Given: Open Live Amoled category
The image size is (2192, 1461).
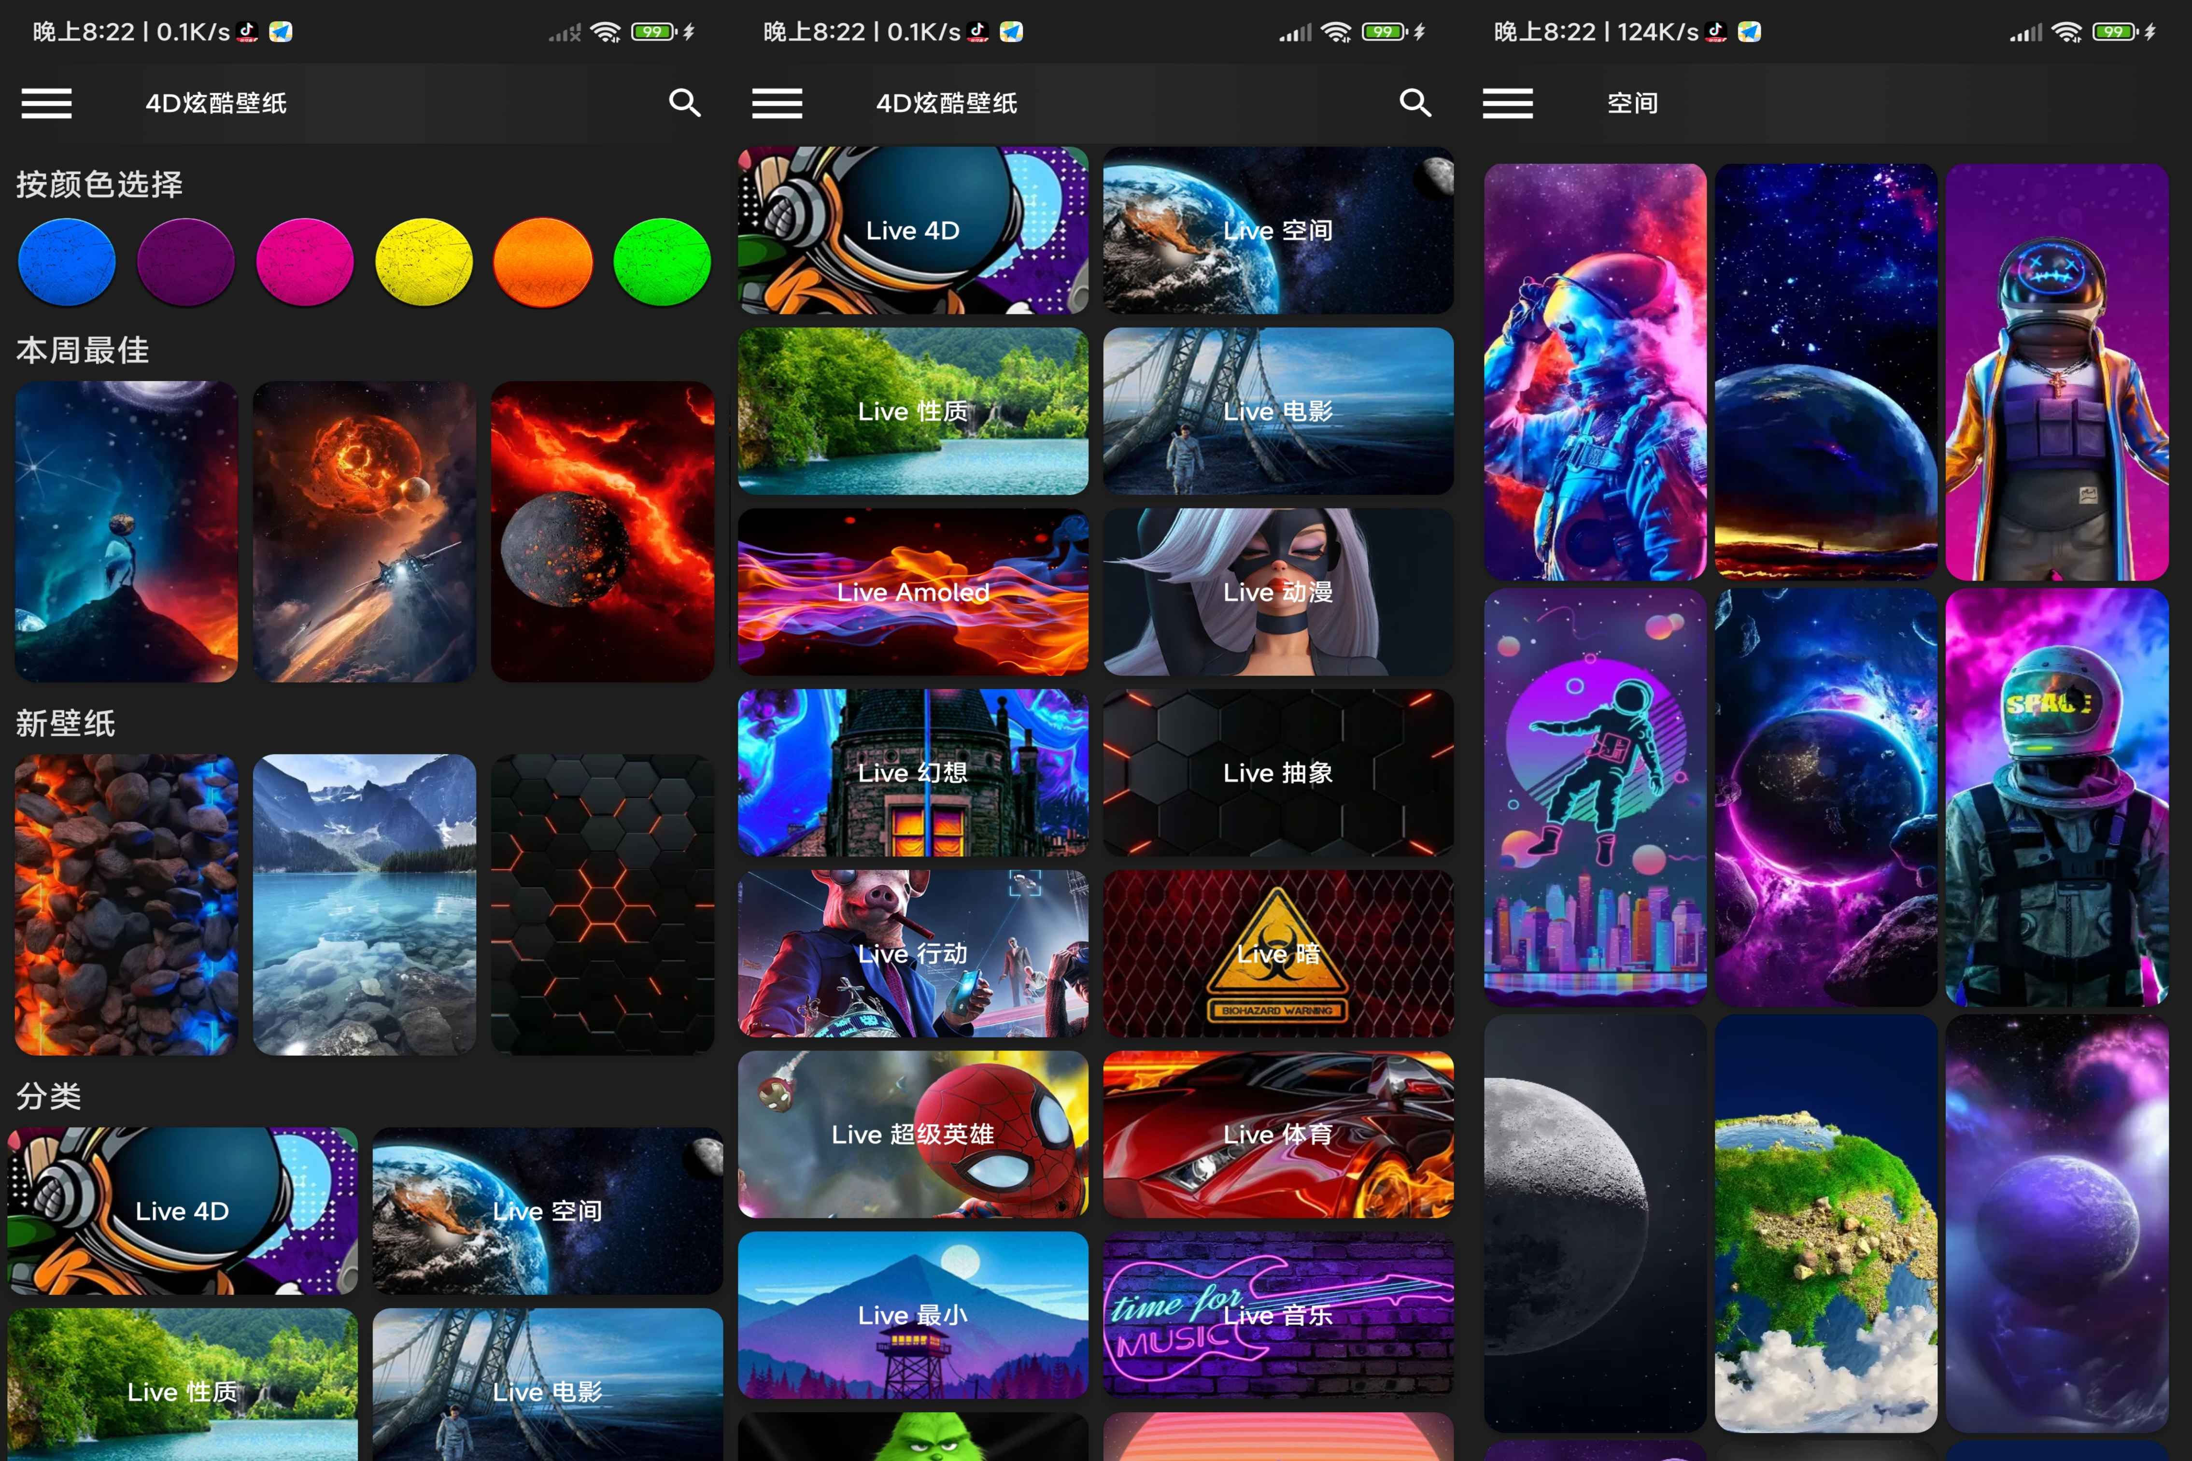Looking at the screenshot, I should click(x=912, y=592).
